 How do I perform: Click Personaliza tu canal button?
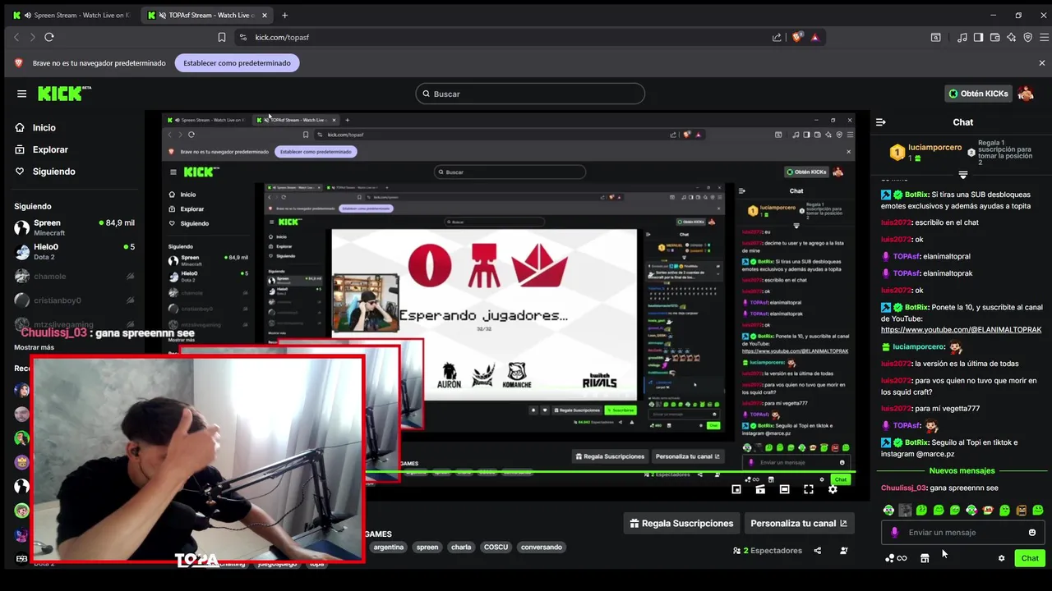point(798,524)
